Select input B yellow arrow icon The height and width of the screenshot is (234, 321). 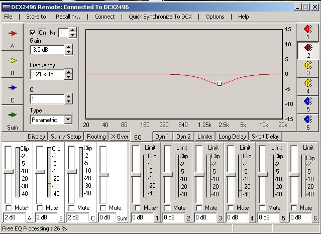tap(12, 61)
